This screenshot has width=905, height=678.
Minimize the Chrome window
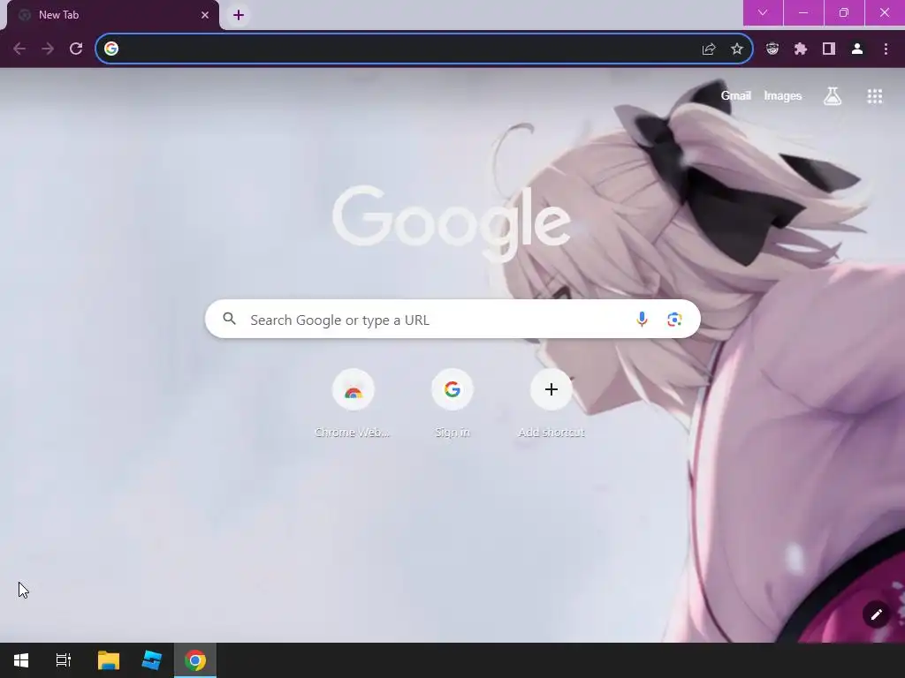[803, 12]
